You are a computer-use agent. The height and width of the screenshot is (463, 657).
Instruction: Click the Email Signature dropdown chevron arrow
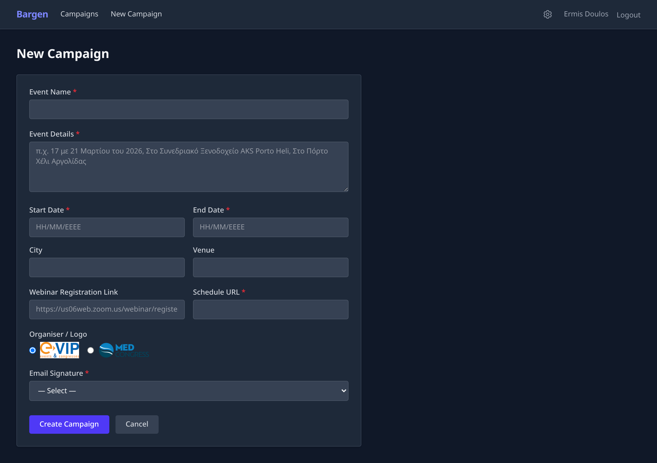pos(343,391)
